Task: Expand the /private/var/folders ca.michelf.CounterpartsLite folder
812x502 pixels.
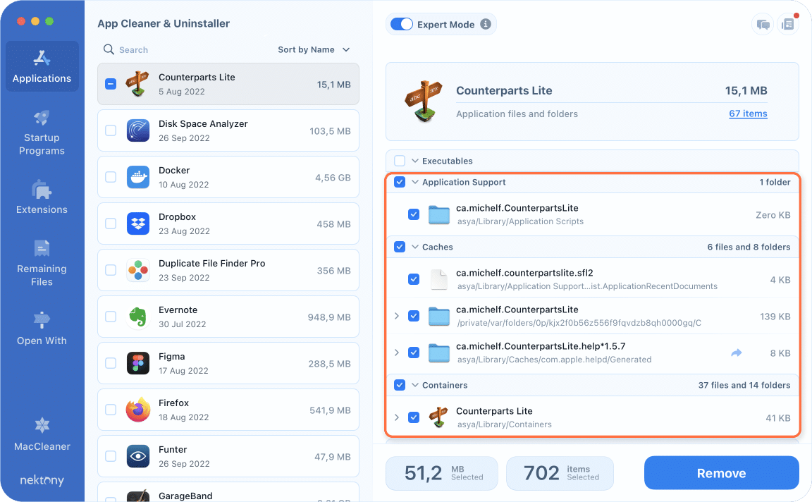Action: click(397, 315)
